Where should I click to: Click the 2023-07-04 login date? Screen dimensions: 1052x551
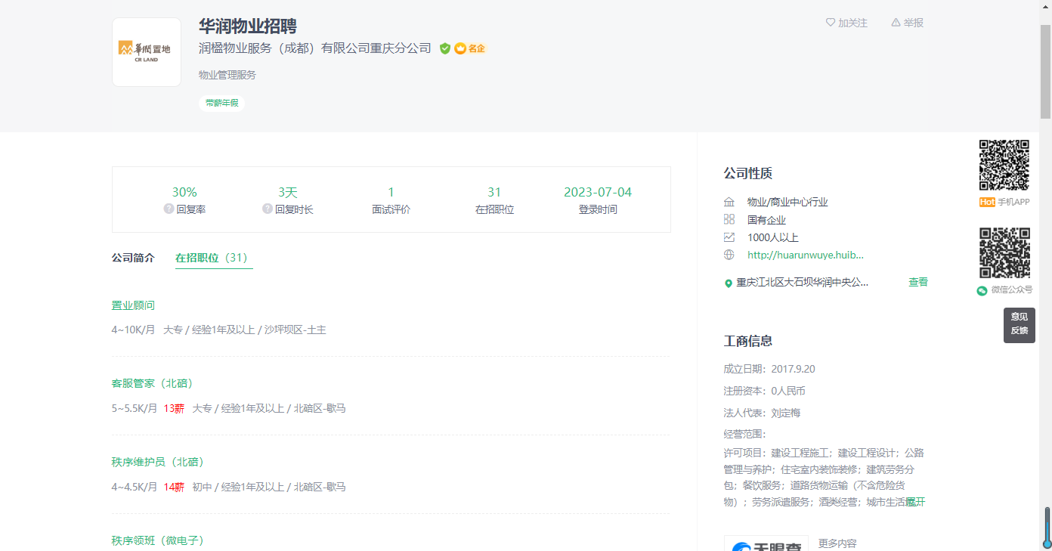click(598, 192)
